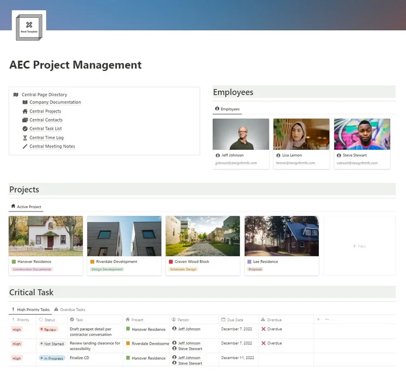Switch to the Overdue Tasks tab
The height and width of the screenshot is (378, 406).
[70, 309]
